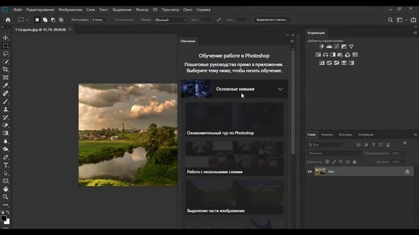
Task: Select the Path Selection arrow tool
Action: (5, 173)
